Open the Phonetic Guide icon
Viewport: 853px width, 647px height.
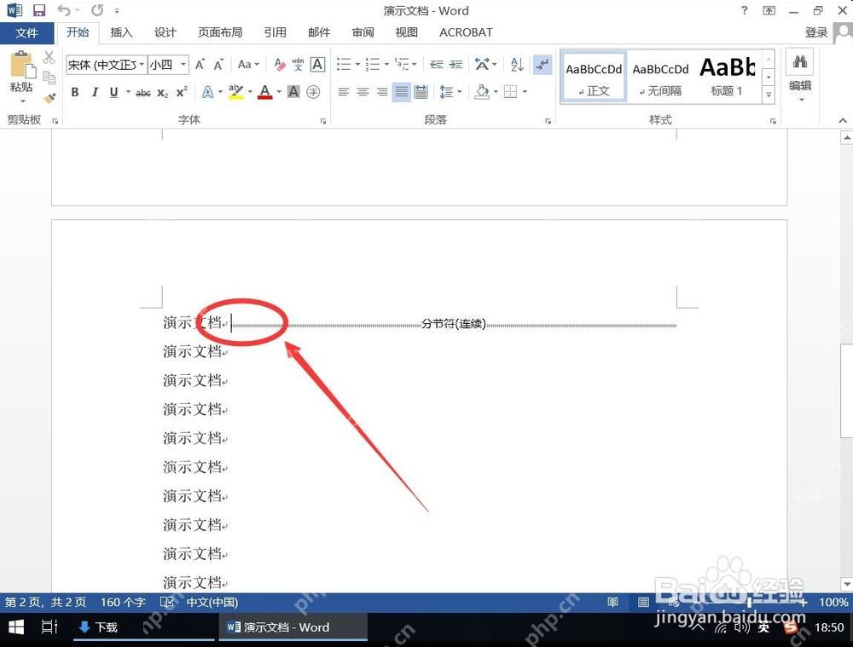[x=298, y=65]
